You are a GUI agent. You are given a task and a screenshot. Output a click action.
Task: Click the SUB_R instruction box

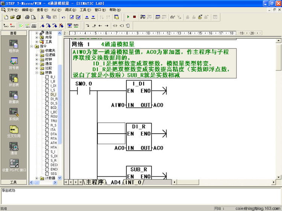point(139,173)
